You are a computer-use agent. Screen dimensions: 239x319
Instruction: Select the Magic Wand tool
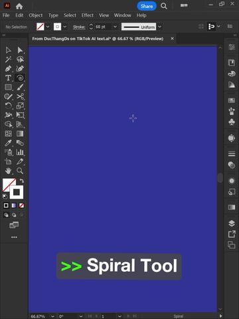[8, 59]
